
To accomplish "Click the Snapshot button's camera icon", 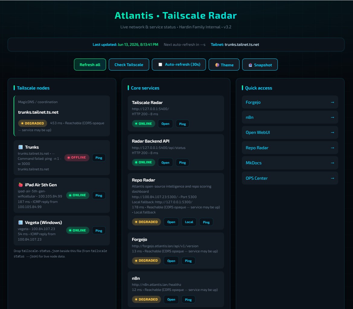I will pyautogui.click(x=250, y=65).
